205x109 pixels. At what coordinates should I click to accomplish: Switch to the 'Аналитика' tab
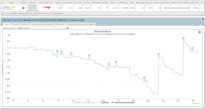point(90,24)
